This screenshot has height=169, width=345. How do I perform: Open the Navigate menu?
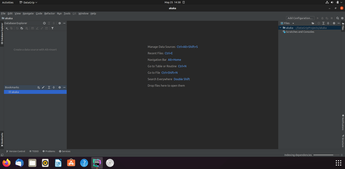click(28, 13)
